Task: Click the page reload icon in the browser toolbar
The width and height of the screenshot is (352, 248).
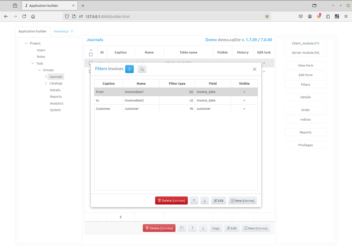Action: tap(24, 16)
